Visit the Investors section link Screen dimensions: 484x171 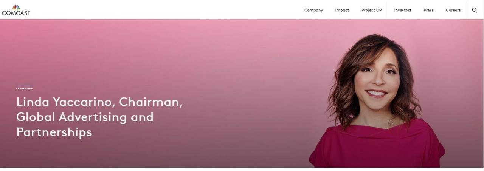click(403, 10)
